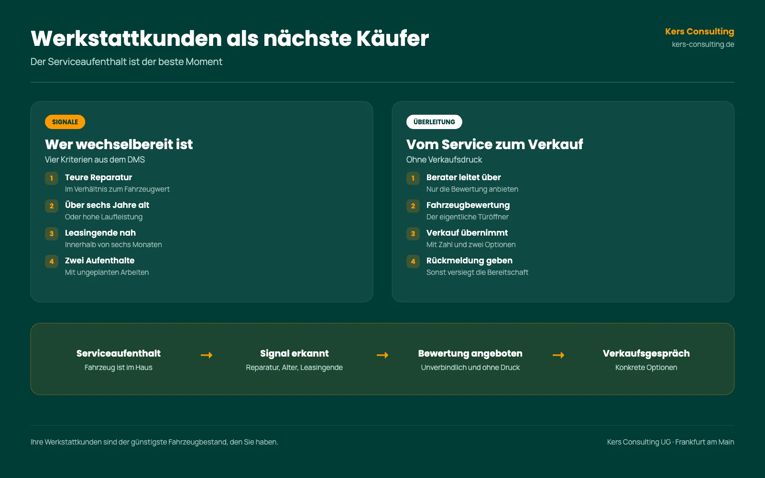Click text Ohne Verkaufsdruck
This screenshot has width=765, height=478.
(444, 160)
